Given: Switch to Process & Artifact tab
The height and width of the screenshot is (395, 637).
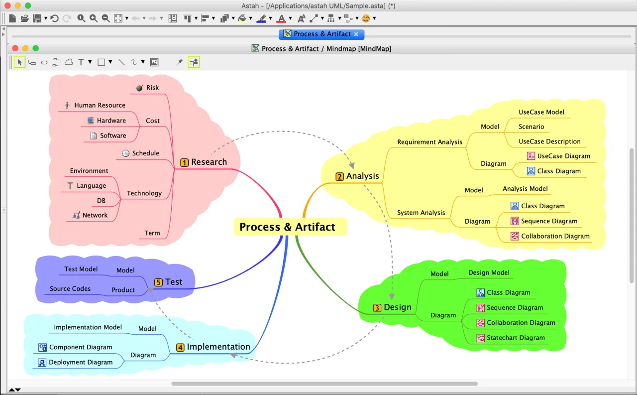Looking at the screenshot, I should pos(322,34).
